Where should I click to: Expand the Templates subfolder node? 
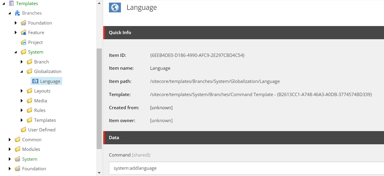click(22, 120)
